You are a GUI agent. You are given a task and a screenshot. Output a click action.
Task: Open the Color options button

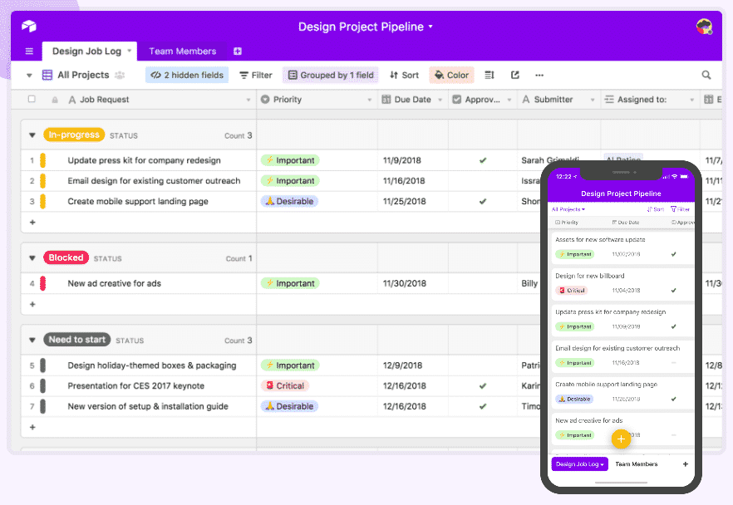tap(451, 75)
